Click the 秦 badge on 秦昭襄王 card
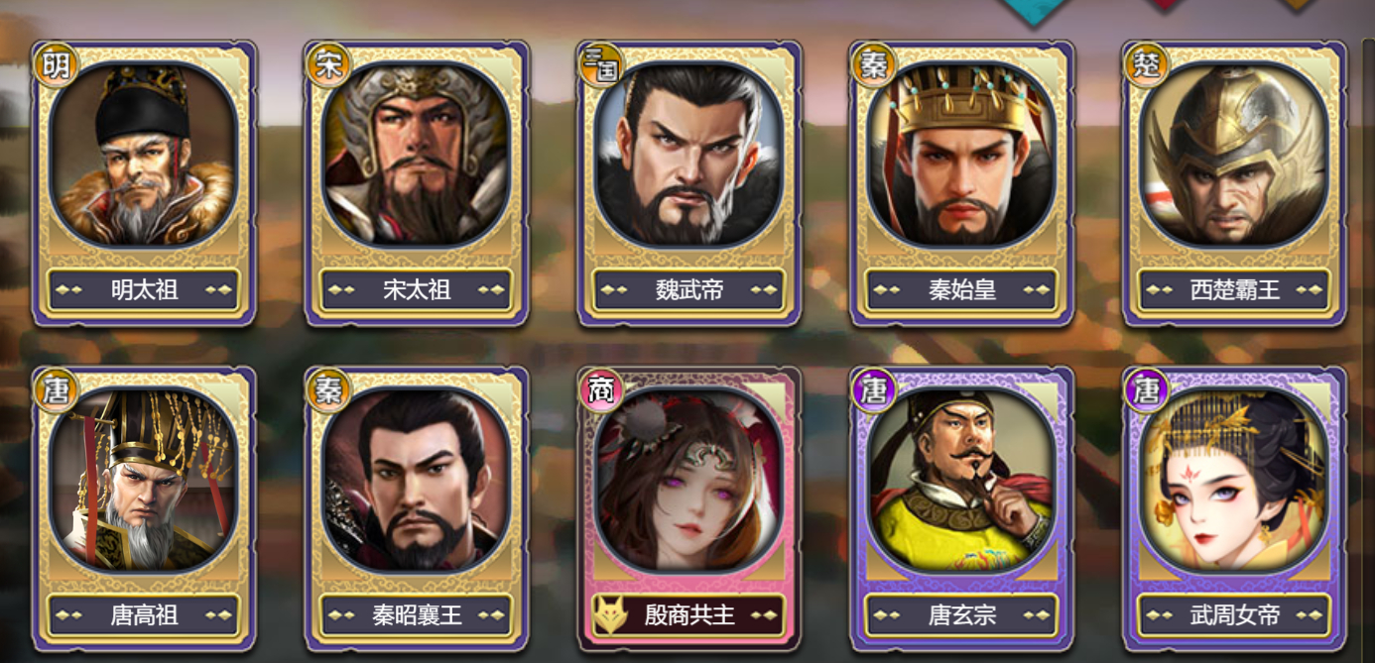This screenshot has height=663, width=1375. point(328,390)
